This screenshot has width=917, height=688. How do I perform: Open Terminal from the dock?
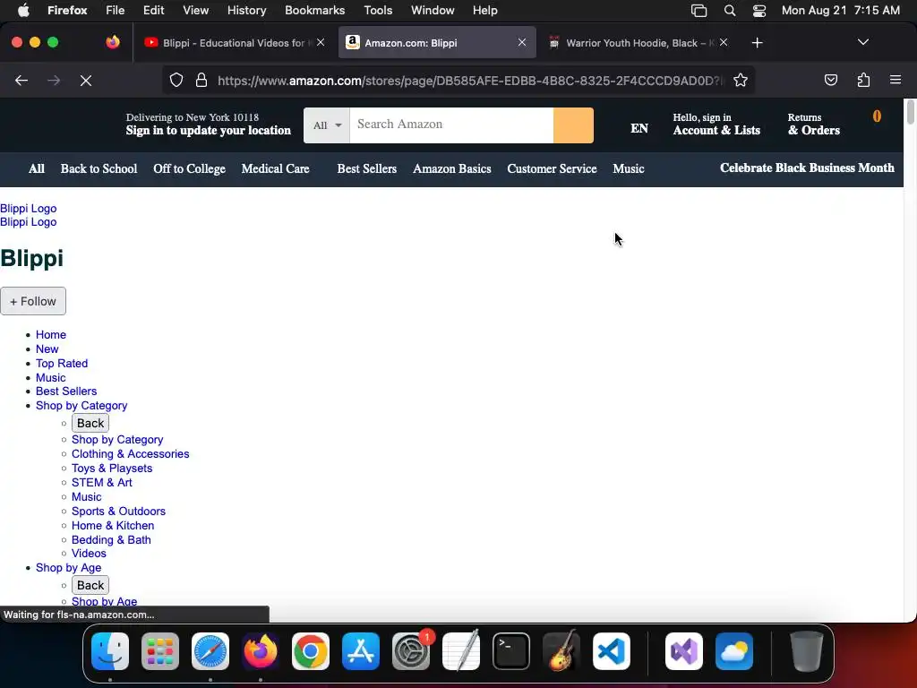coord(511,651)
